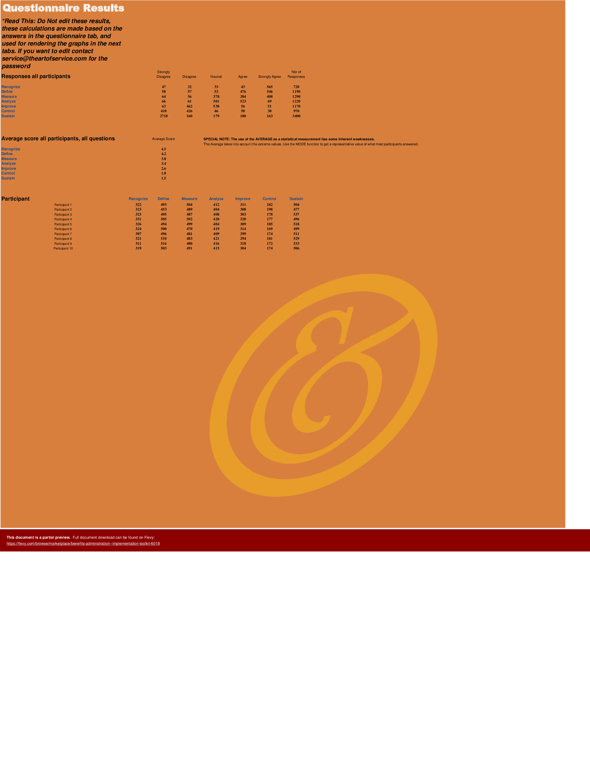The width and height of the screenshot is (590, 764).
Task: Click the Measure row data icon
Action: (8, 97)
